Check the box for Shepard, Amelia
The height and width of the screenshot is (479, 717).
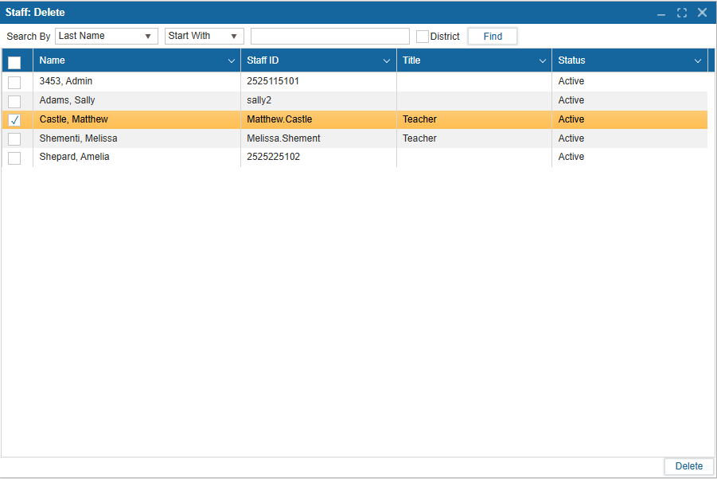(x=14, y=158)
